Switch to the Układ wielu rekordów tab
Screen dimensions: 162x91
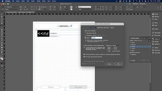coord(103,28)
